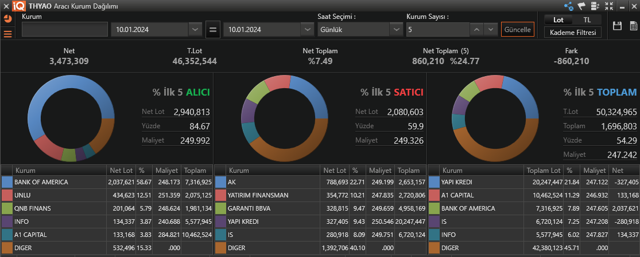This screenshot has height=257, width=640.
Task: Click T.Lot summary value 46,352,544
Action: pos(195,61)
